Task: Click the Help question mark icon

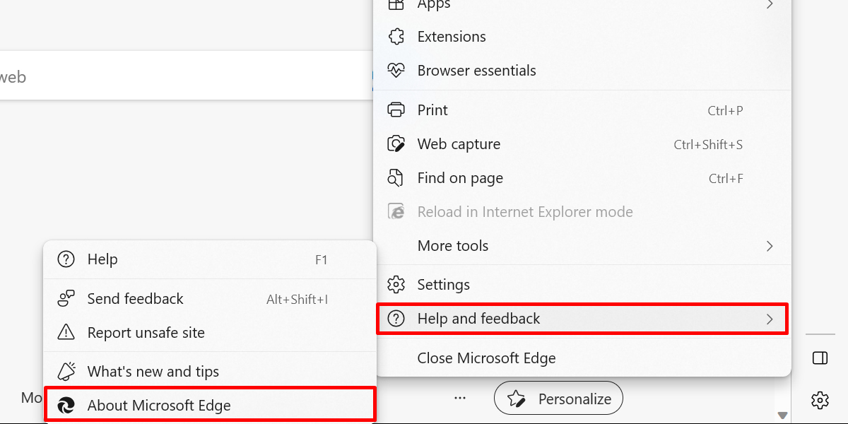Action: pos(65,259)
